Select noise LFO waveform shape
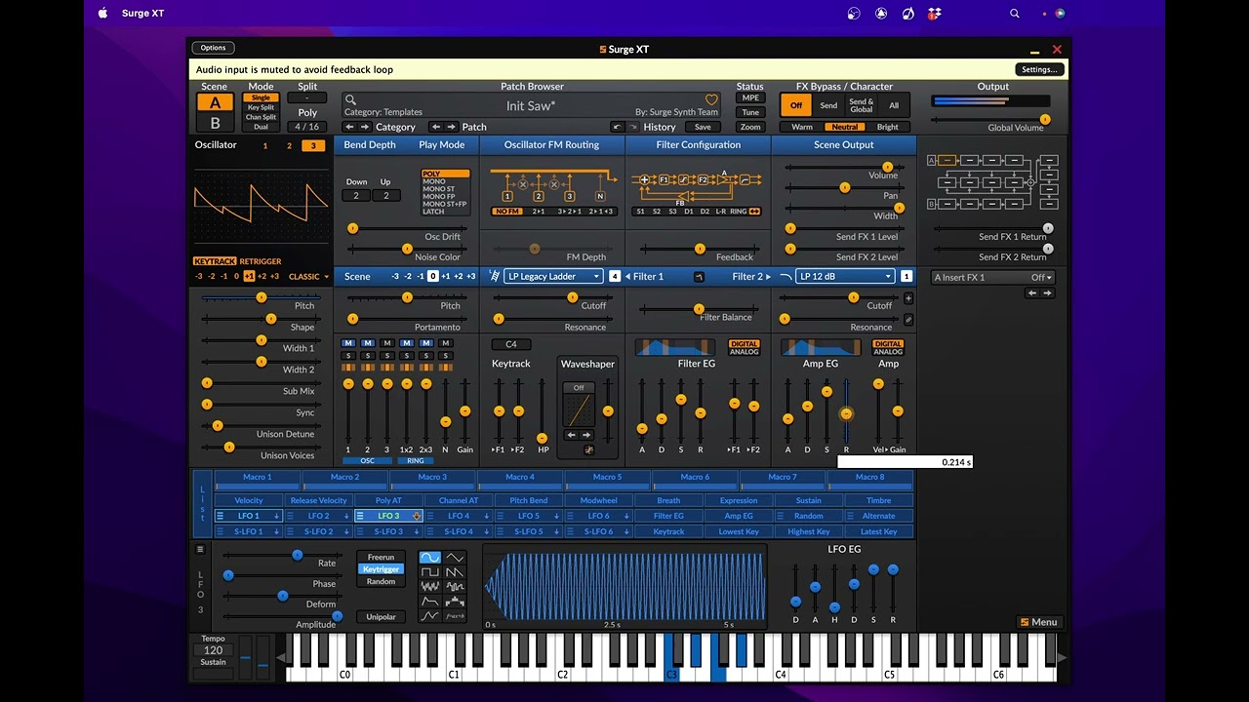Image resolution: width=1249 pixels, height=702 pixels. click(x=429, y=587)
